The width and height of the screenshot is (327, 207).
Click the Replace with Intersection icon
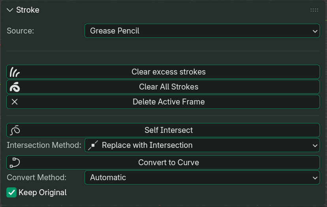point(93,145)
